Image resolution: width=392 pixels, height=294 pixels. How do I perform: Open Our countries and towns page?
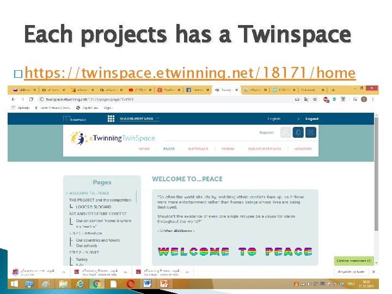pos(98,240)
